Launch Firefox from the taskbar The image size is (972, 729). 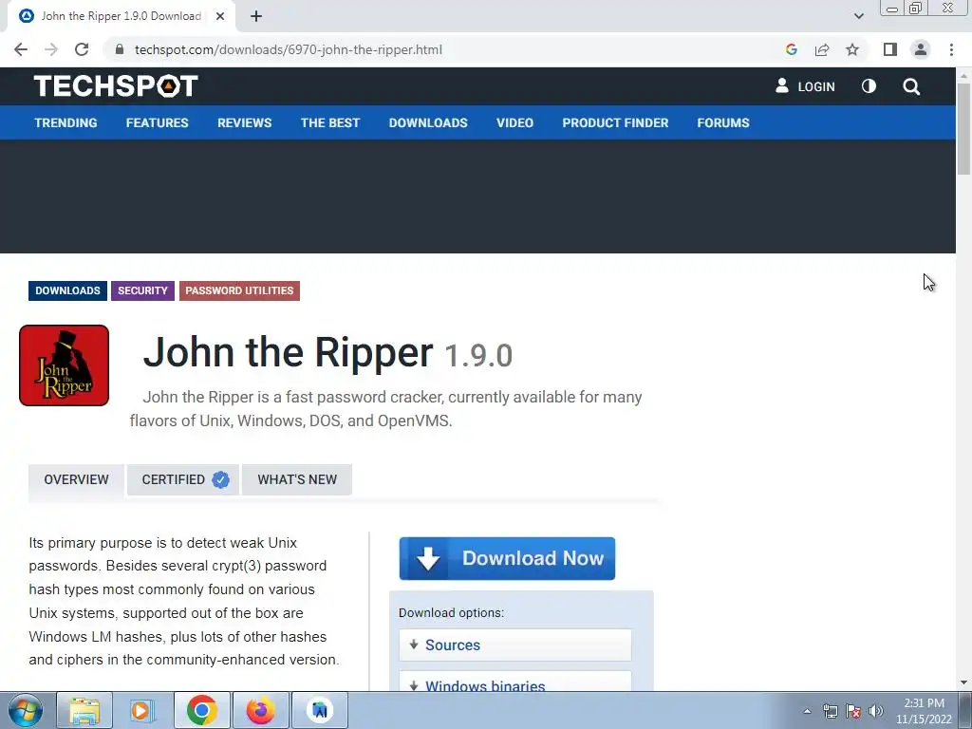tap(261, 710)
